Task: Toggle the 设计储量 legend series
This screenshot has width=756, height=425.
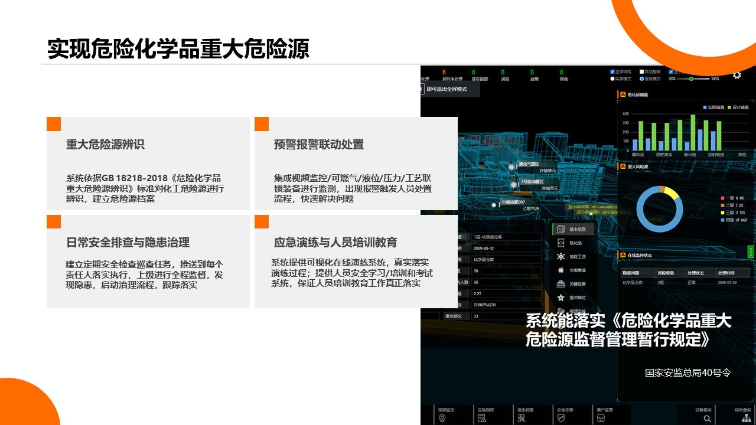Action: pos(738,107)
